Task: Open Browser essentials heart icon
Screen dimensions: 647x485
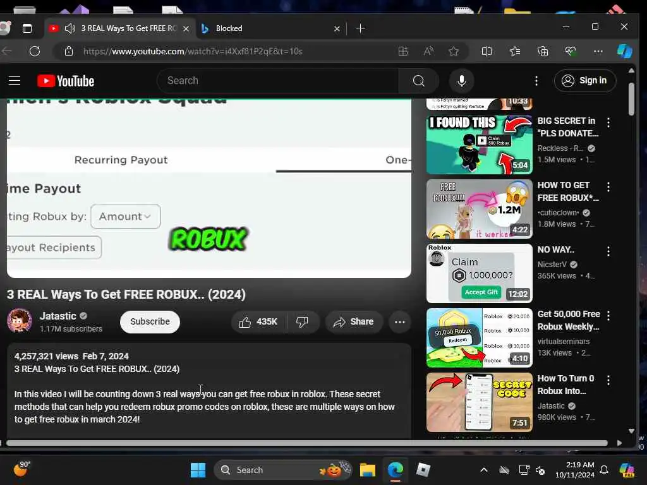Action: pos(571,51)
